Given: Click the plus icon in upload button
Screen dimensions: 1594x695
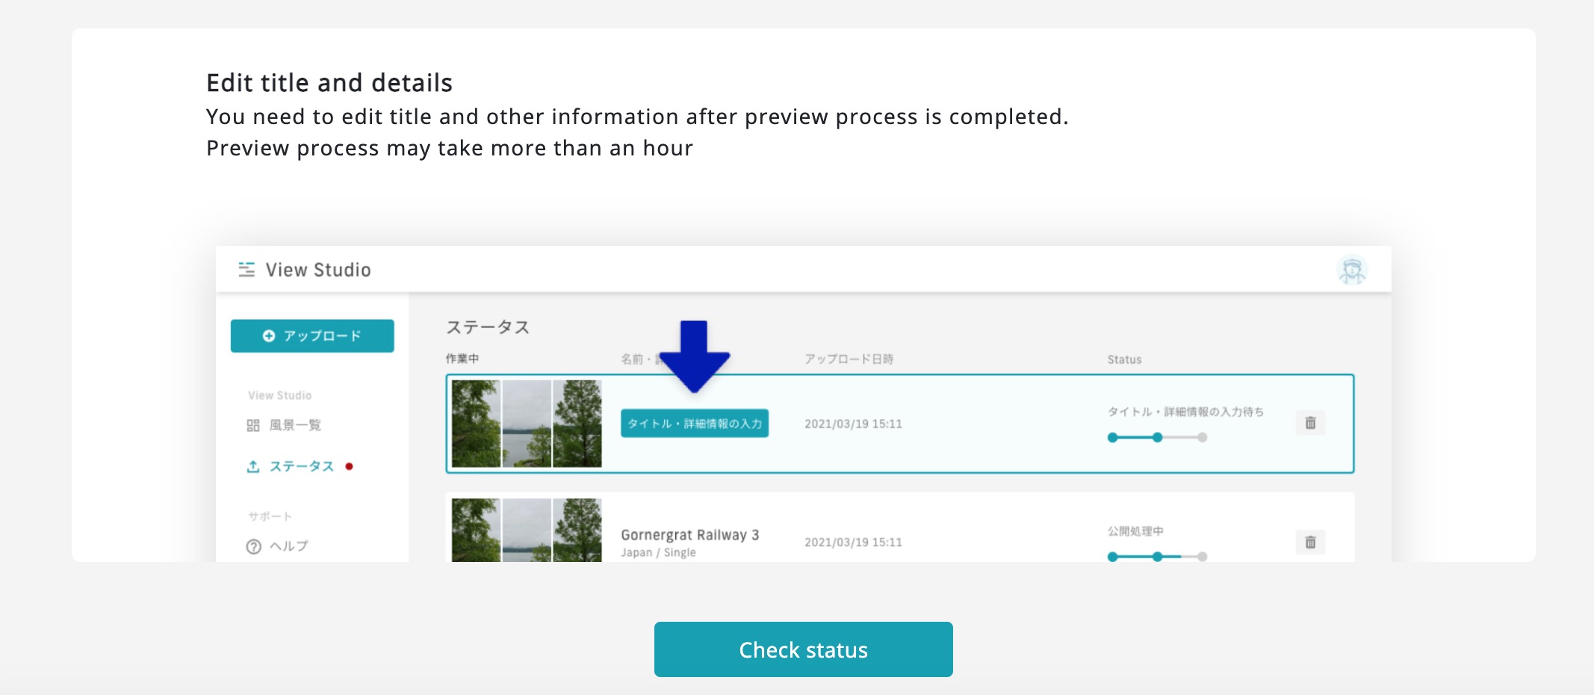Looking at the screenshot, I should tap(269, 336).
